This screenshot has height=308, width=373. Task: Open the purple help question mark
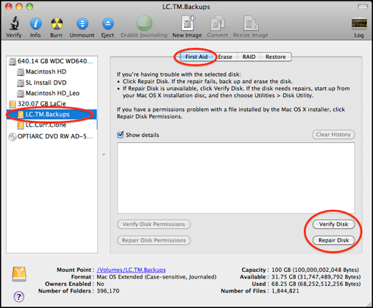tap(18, 296)
